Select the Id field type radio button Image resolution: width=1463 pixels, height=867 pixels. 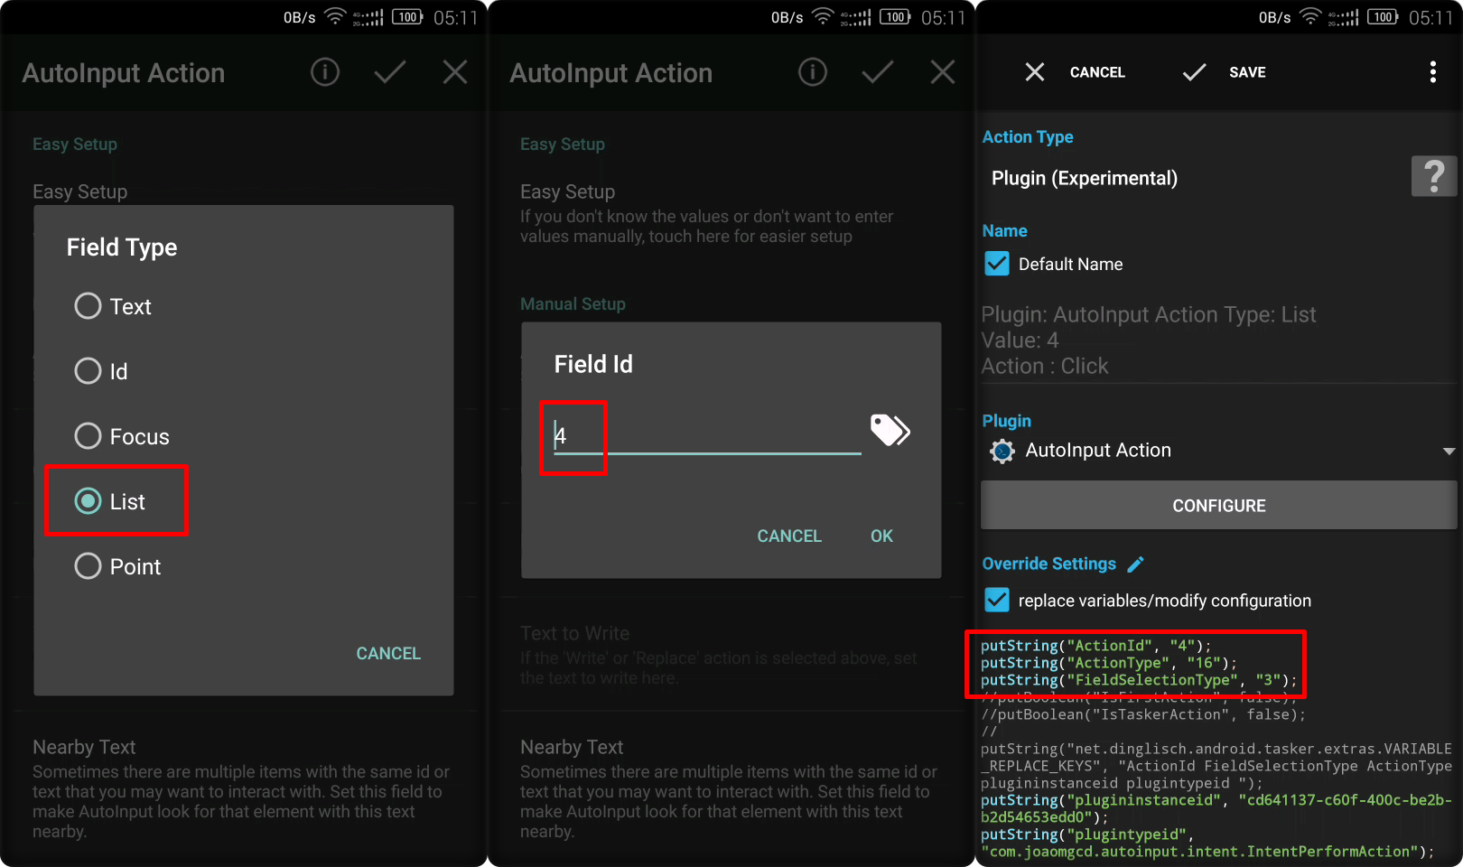coord(88,371)
